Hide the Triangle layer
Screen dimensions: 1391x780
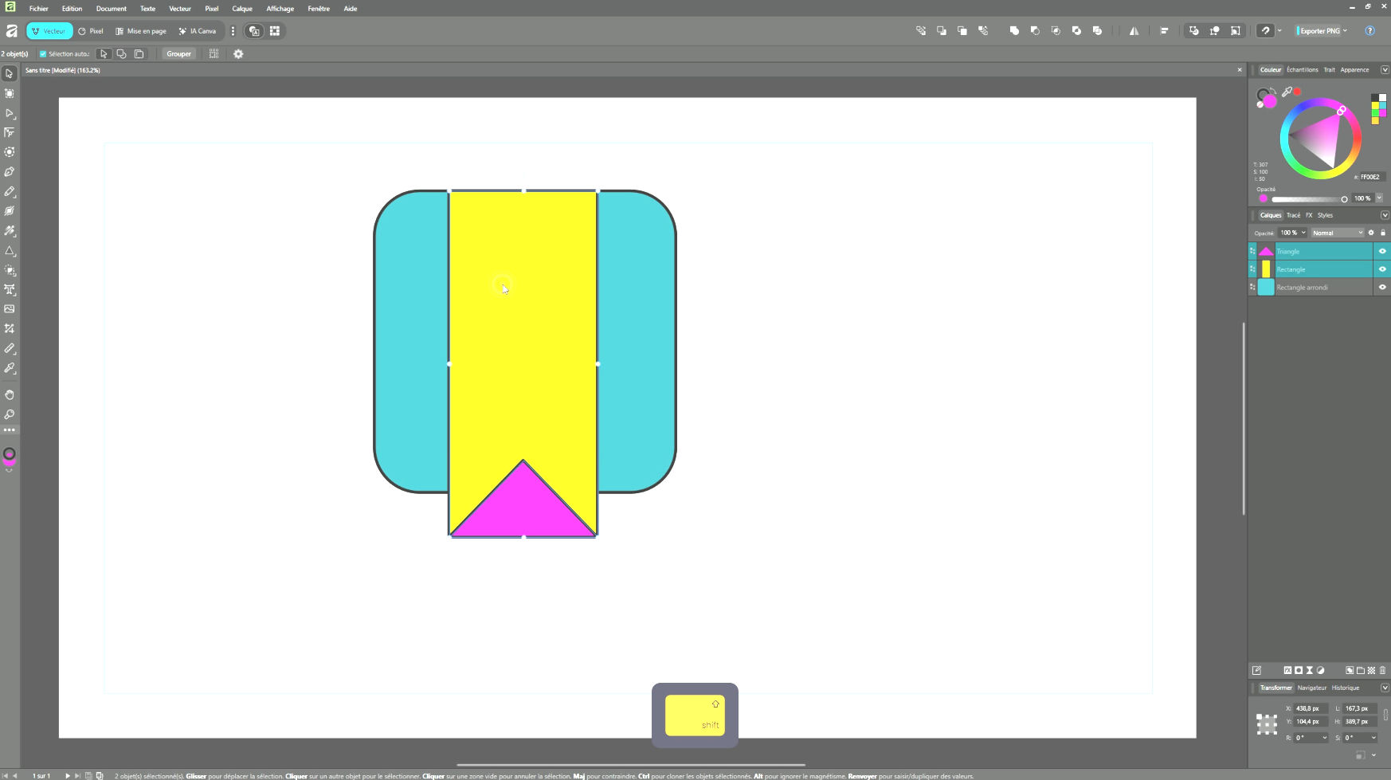(1382, 251)
